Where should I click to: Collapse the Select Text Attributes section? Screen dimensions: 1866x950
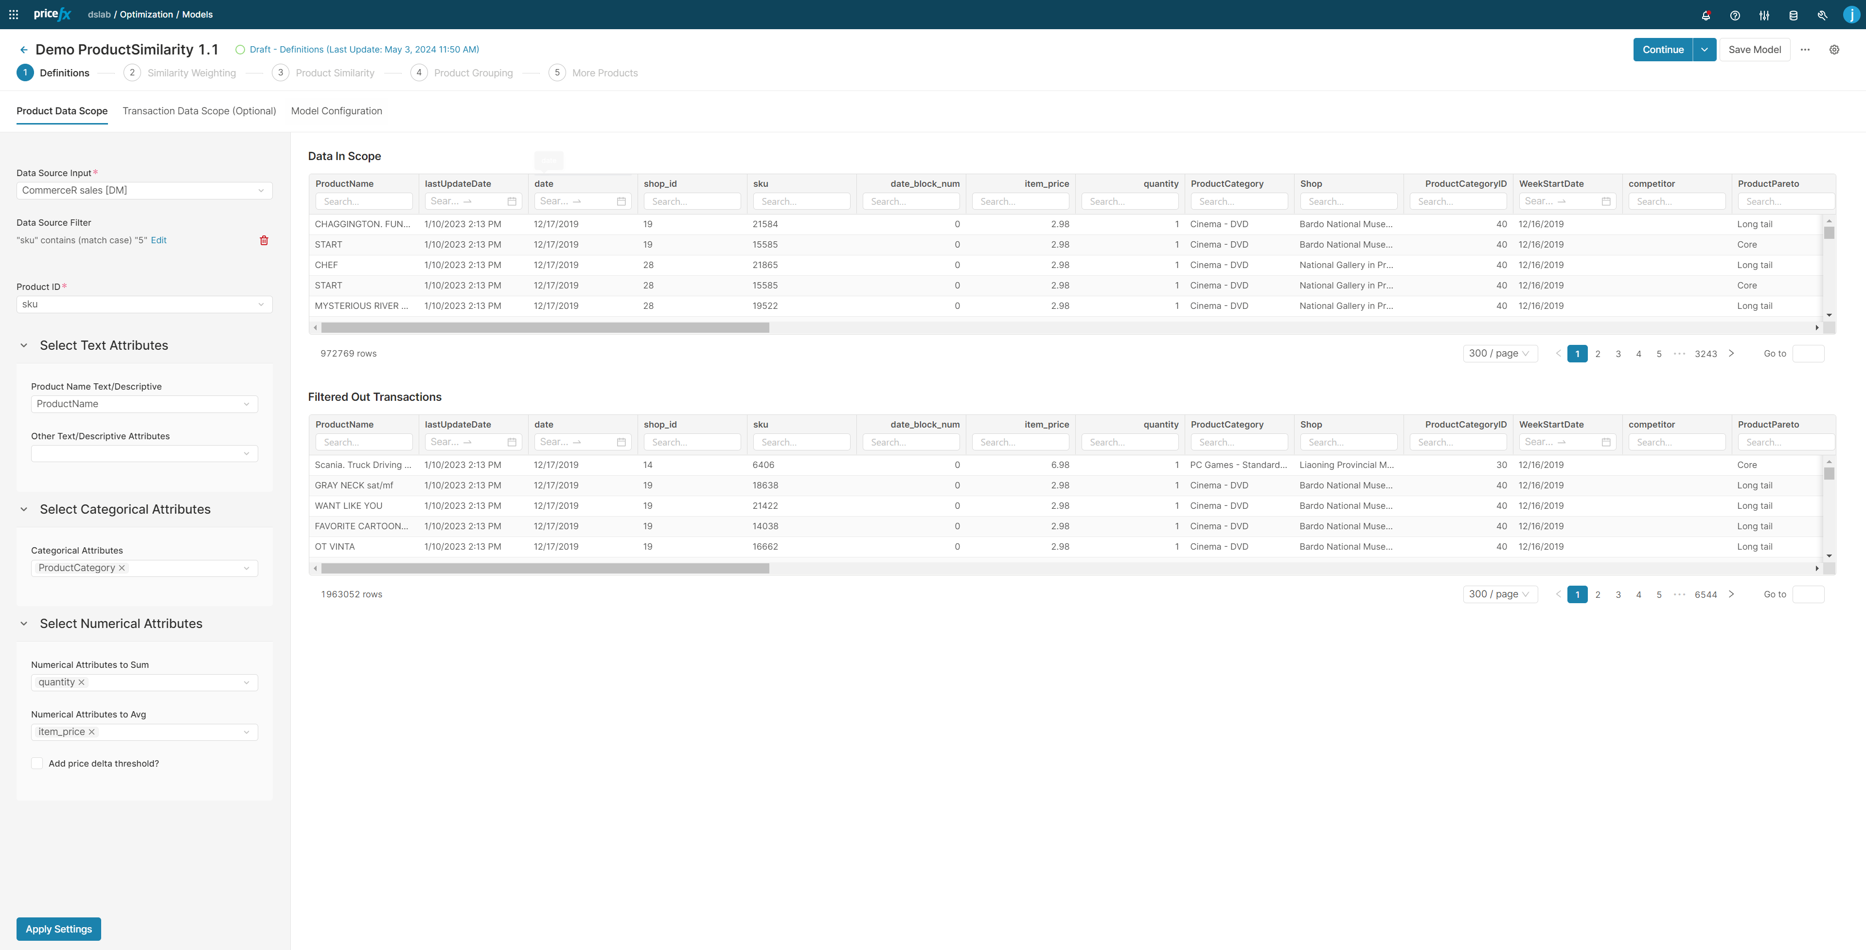point(24,346)
